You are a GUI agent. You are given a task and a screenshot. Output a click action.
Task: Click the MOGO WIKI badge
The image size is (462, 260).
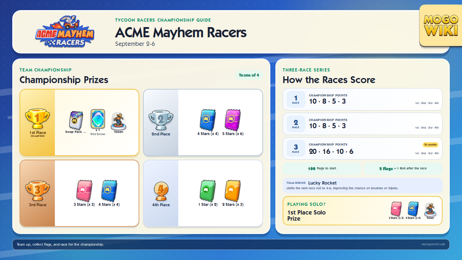(x=440, y=25)
